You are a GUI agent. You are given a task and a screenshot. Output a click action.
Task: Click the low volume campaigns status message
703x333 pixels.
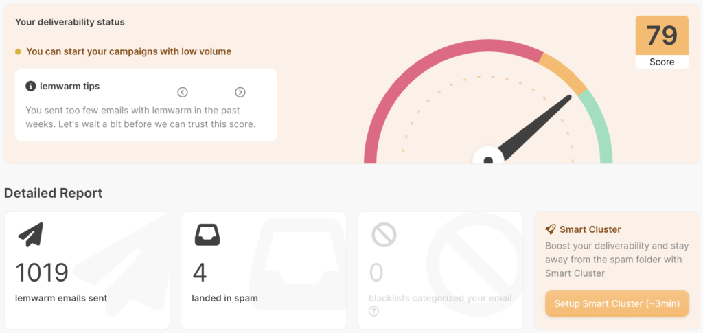(129, 51)
